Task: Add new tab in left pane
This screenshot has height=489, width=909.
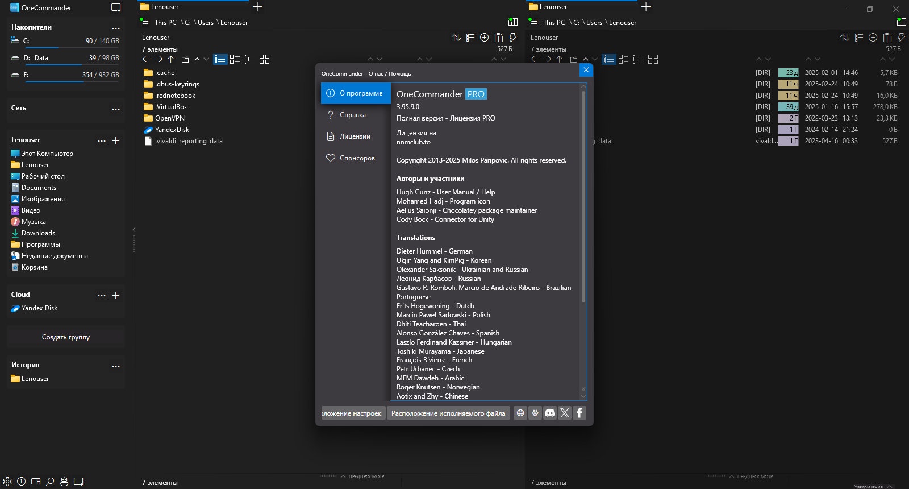Action: (x=257, y=7)
